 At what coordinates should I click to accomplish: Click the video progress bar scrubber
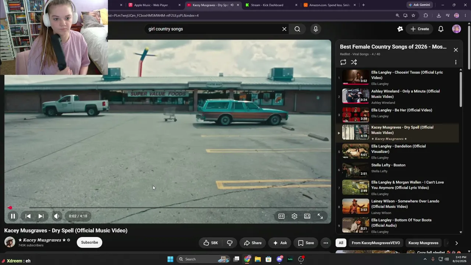(10, 208)
